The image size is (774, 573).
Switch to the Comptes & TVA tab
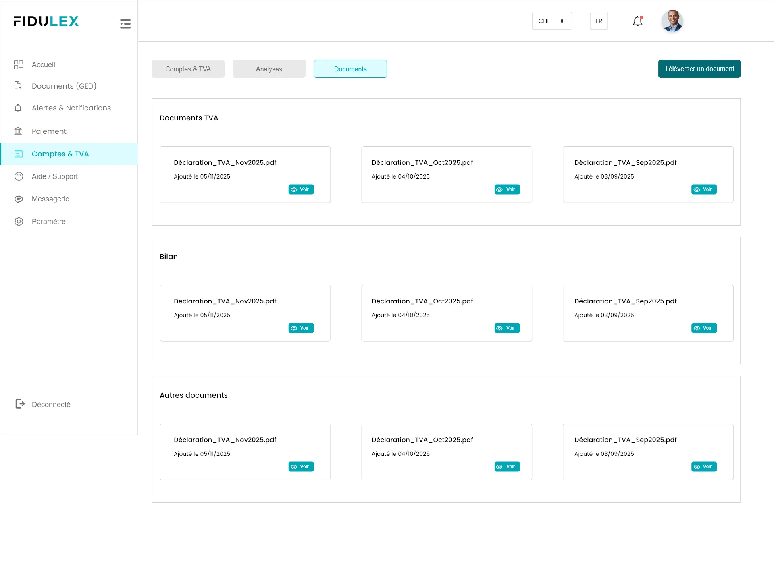(x=188, y=69)
